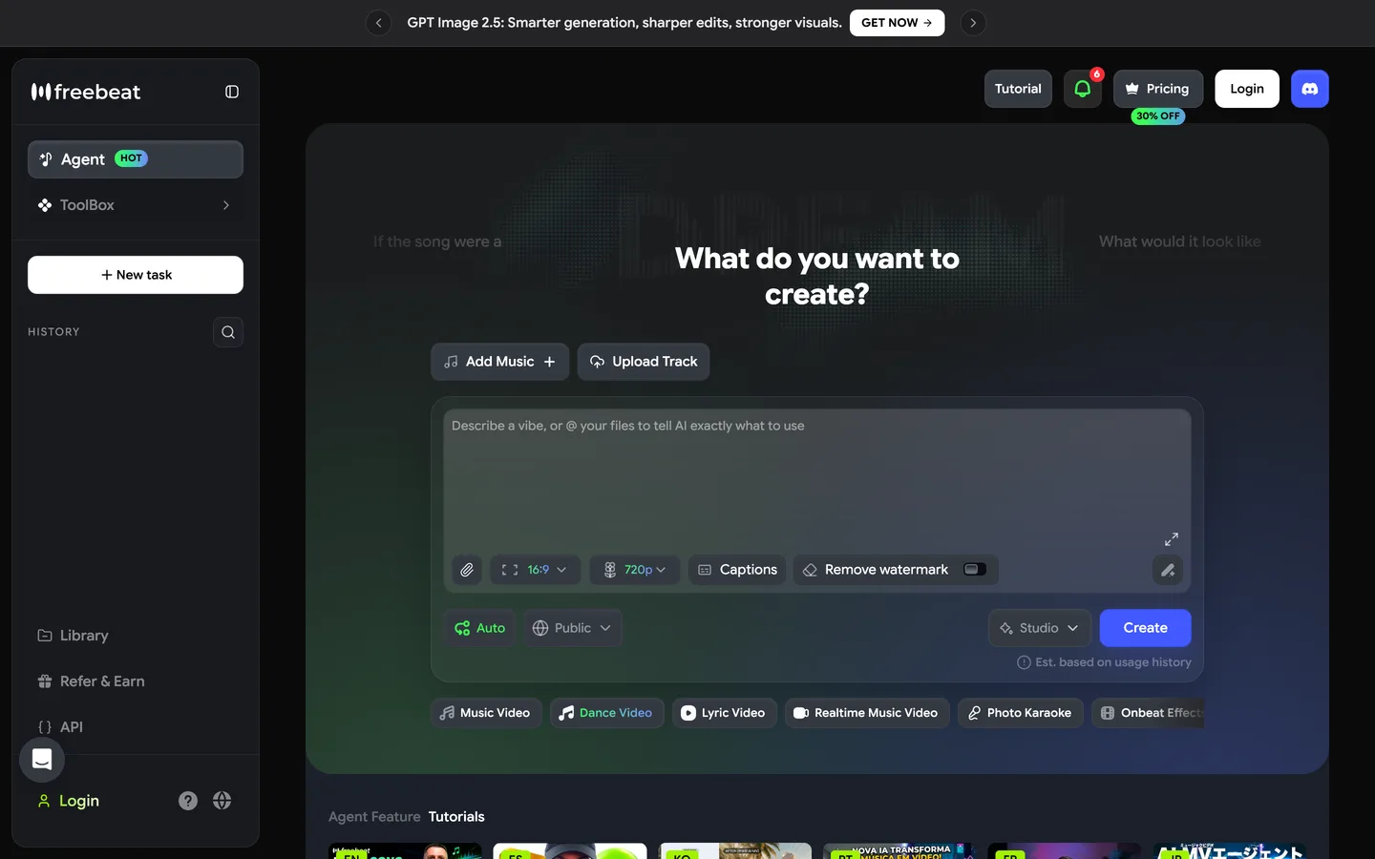The image size is (1375, 859).
Task: Search history with the magnifier icon
Action: click(228, 332)
